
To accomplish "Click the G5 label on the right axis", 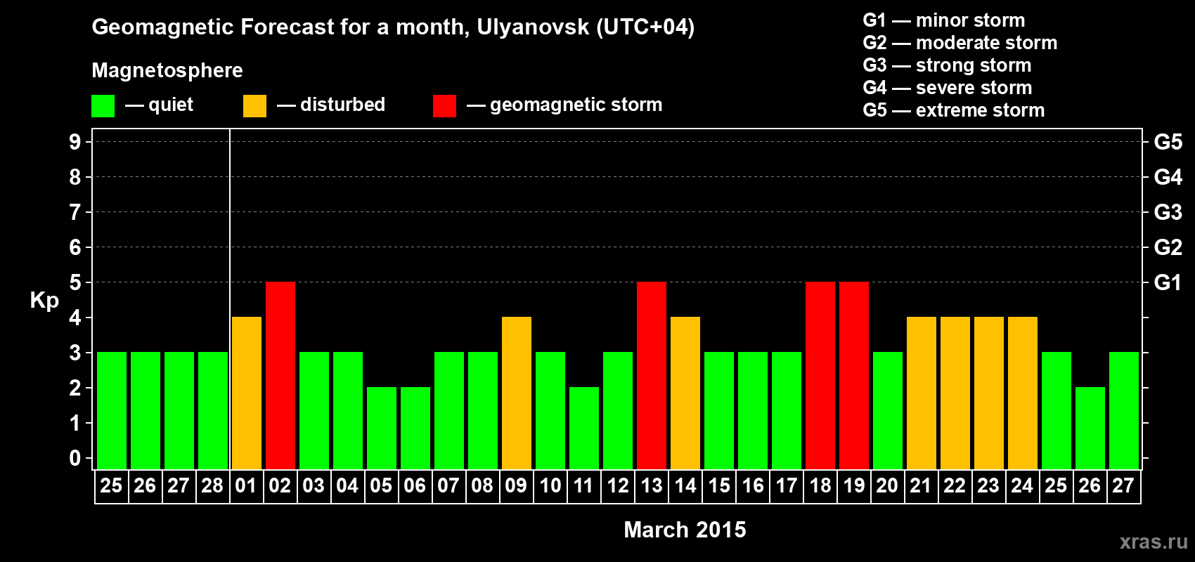I will point(1168,142).
